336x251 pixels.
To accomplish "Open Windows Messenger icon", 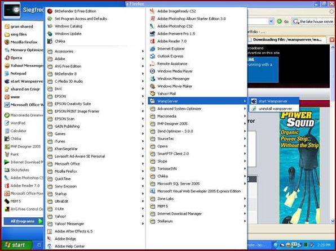I will 152,79.
